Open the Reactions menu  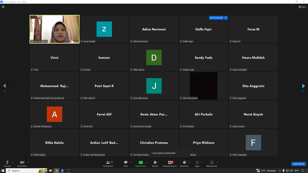tap(184, 163)
